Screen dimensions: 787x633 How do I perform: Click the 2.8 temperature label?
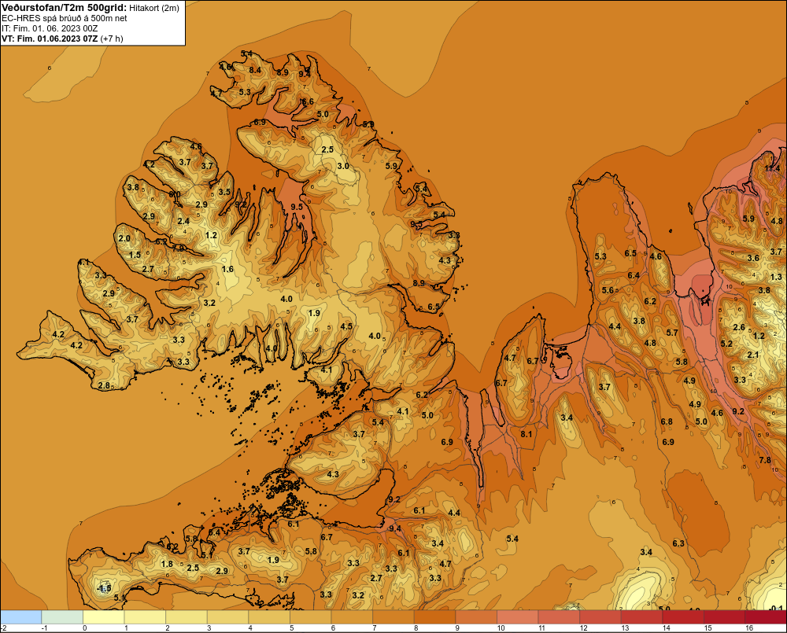click(x=104, y=386)
